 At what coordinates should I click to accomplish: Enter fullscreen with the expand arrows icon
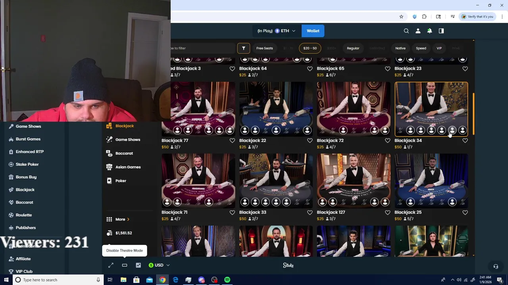pyautogui.click(x=111, y=265)
